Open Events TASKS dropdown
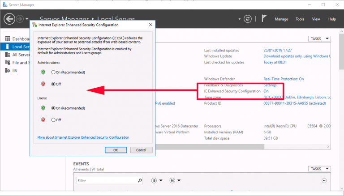Screen dimensions: 344x196 319,169
